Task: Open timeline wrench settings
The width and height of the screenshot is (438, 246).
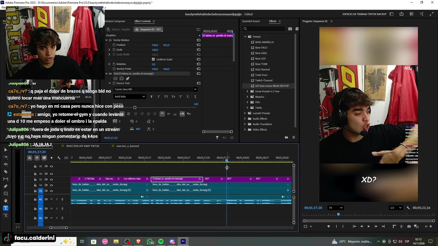Action: [x=59, y=158]
